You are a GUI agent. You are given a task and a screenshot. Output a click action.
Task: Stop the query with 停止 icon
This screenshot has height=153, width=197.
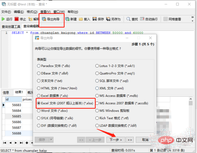tap(20, 19)
